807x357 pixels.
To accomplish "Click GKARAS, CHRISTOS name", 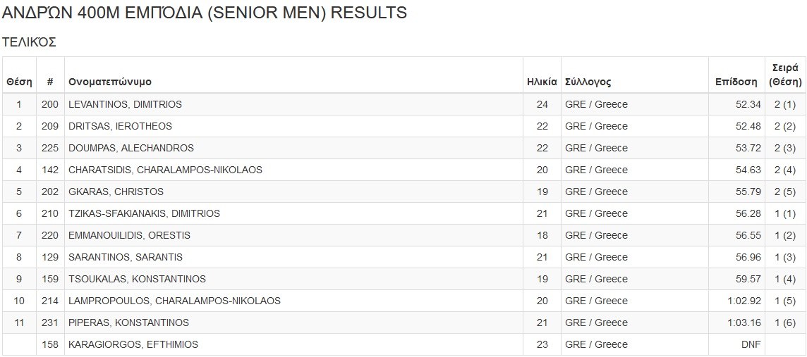I will [116, 192].
